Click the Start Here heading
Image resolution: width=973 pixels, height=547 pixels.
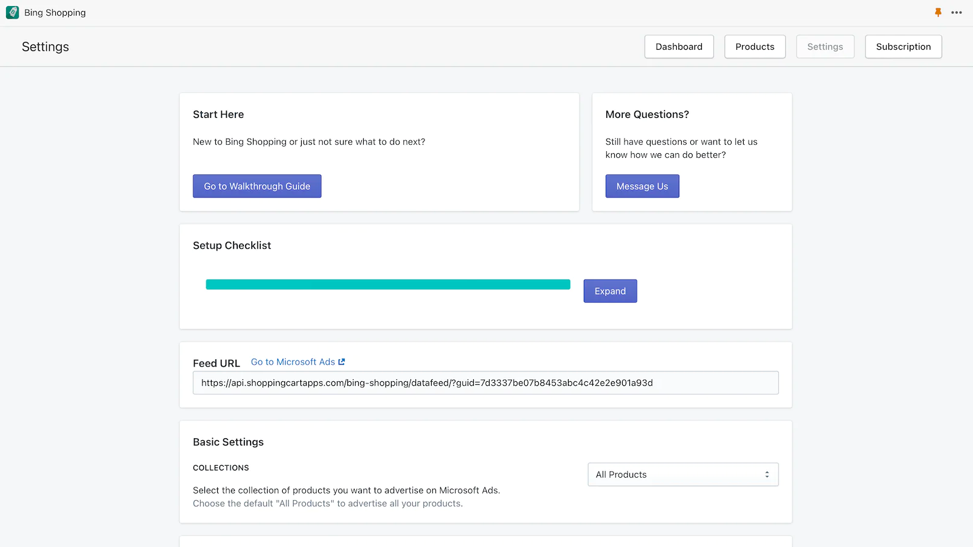(x=218, y=114)
